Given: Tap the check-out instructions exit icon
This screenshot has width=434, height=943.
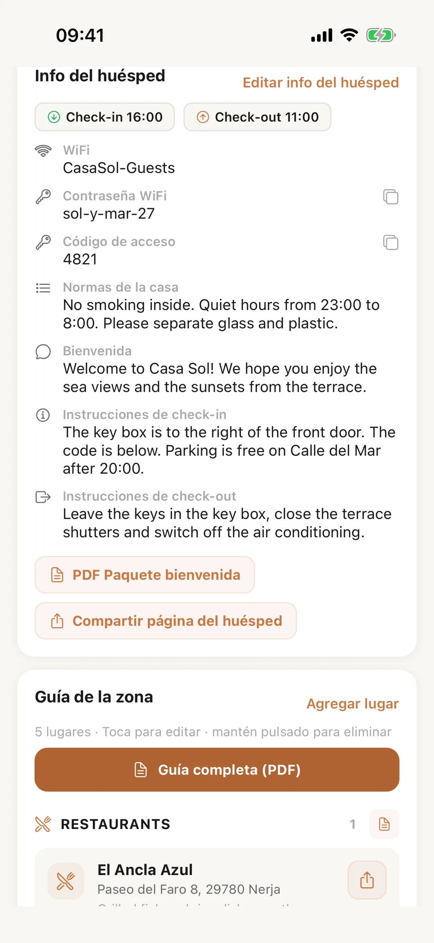Looking at the screenshot, I should pos(43,497).
